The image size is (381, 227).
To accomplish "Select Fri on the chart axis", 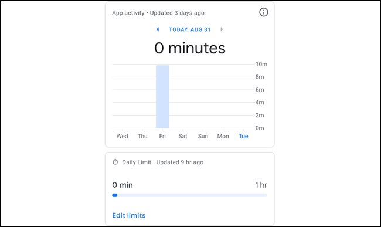I will pos(162,136).
